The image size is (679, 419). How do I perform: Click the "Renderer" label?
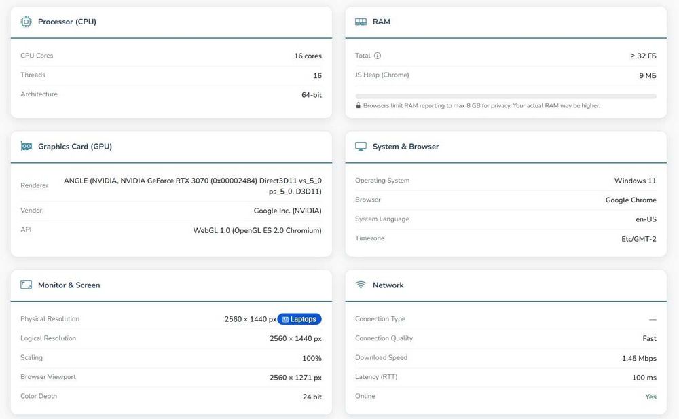pyautogui.click(x=34, y=185)
